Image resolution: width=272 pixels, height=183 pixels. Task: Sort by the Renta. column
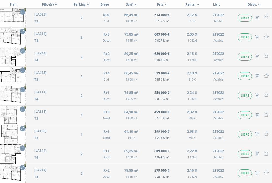tap(192, 4)
